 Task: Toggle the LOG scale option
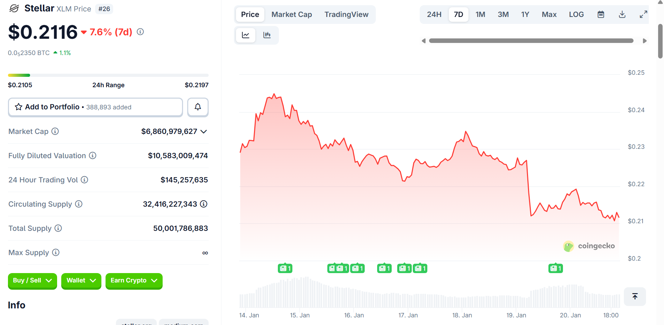coord(576,15)
